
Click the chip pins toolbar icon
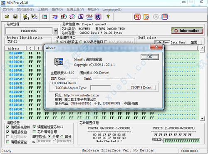tap(165, 17)
